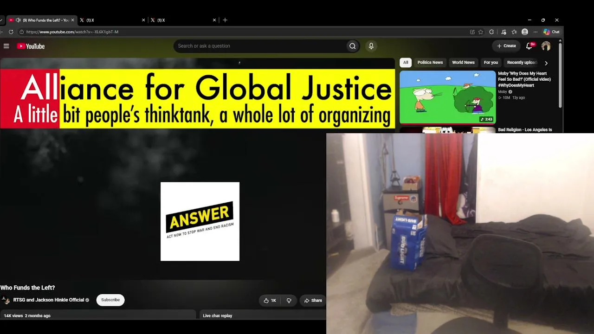Screen dimensions: 594x334
Task: Dislike the video with thumbs down
Action: click(289, 301)
